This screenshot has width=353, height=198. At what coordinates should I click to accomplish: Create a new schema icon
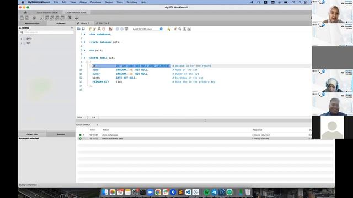point(42,18)
